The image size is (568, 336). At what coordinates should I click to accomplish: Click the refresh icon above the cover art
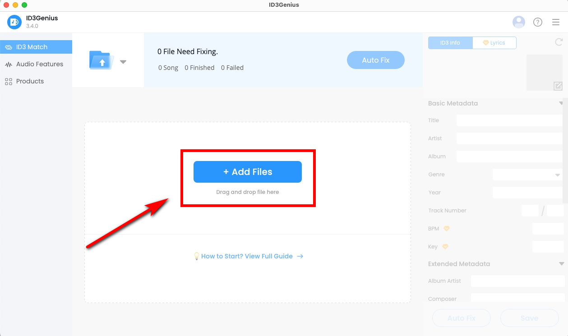(559, 42)
